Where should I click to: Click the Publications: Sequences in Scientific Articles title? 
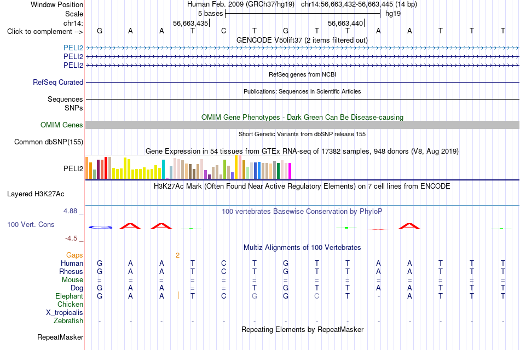pyautogui.click(x=302, y=91)
